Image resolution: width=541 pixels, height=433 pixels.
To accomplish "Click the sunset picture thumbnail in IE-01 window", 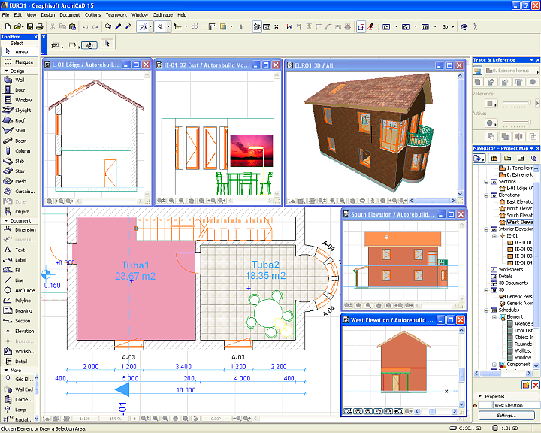I will (x=252, y=151).
